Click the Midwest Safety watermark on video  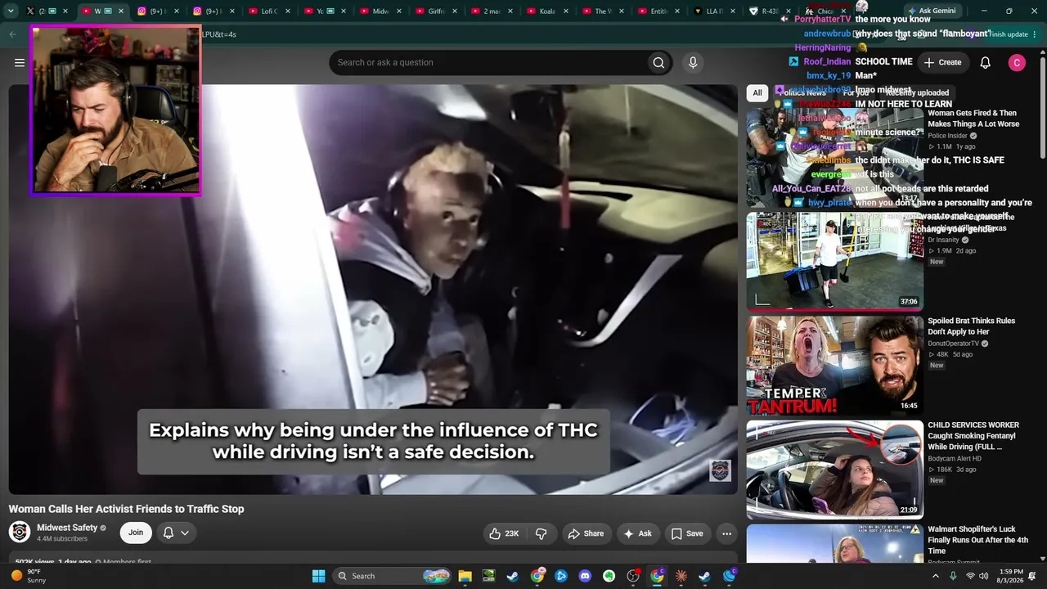click(x=720, y=470)
